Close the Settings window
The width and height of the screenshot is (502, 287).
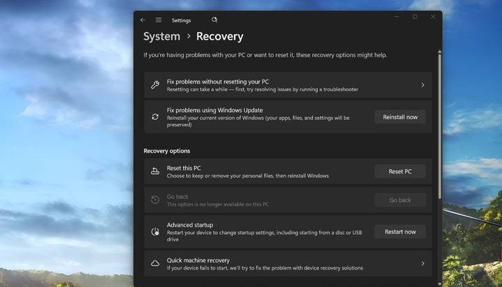[433, 17]
